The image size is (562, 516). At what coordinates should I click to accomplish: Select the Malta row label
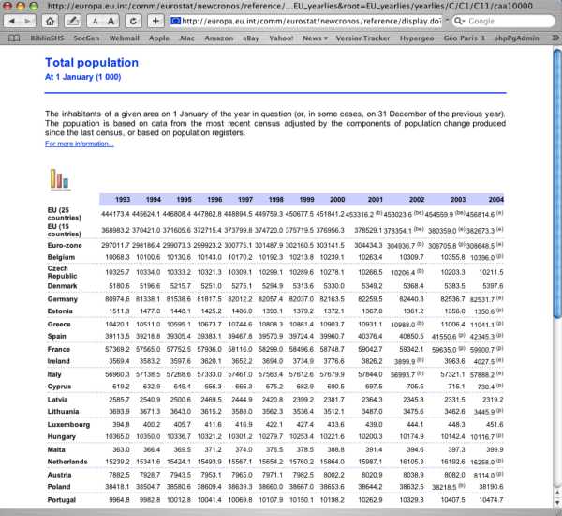[x=56, y=450]
